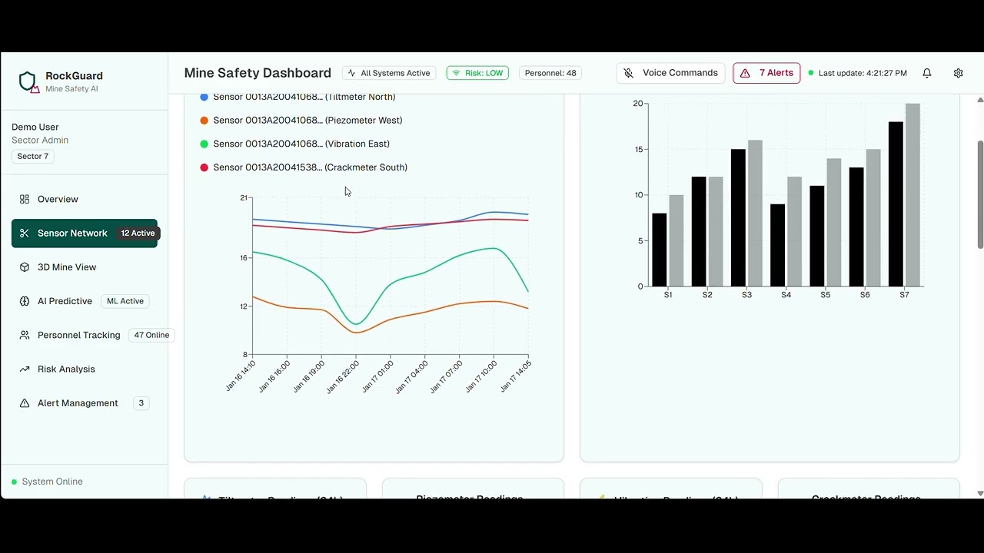984x553 pixels.
Task: Click the S5 axis label
Action: (x=826, y=295)
